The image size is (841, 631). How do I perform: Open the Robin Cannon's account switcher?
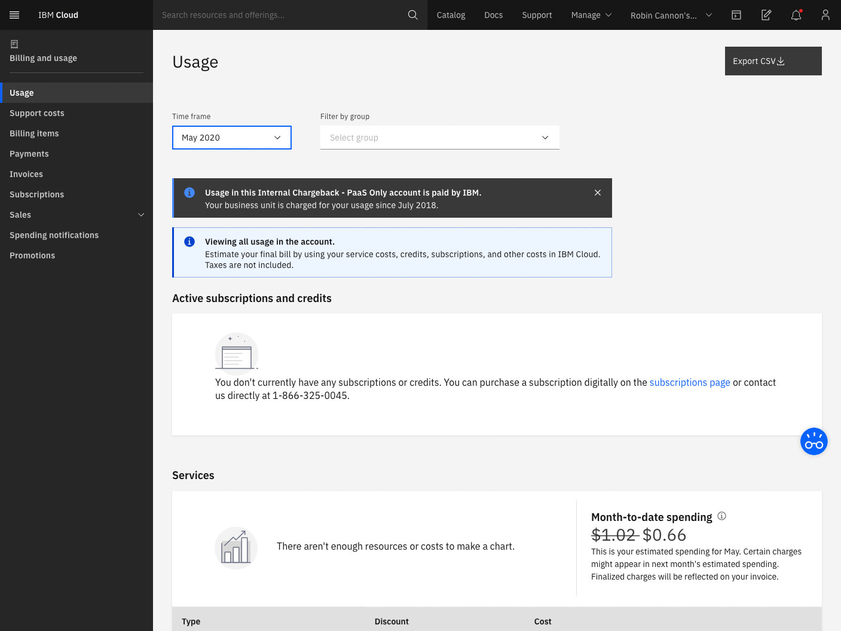(x=671, y=15)
